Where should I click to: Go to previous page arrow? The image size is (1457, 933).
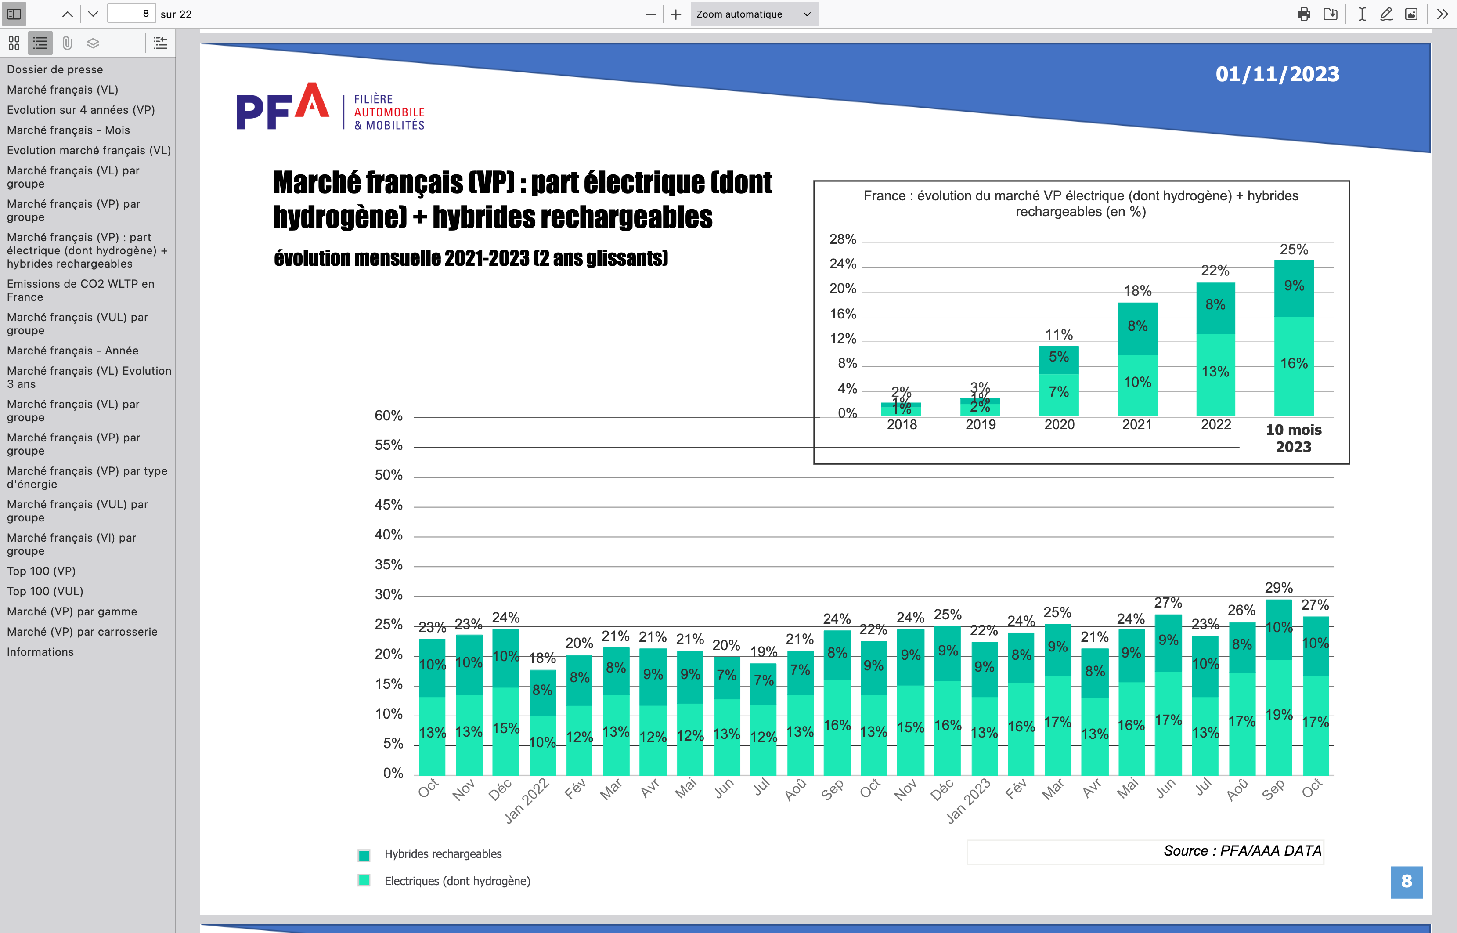click(x=68, y=14)
